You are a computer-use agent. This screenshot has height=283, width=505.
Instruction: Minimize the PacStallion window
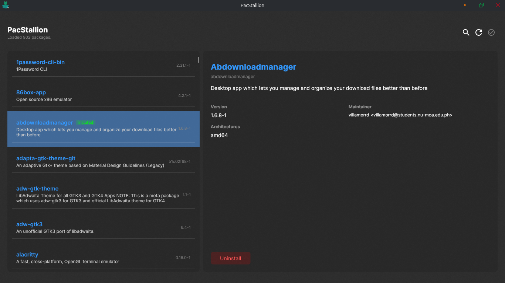[x=465, y=5]
